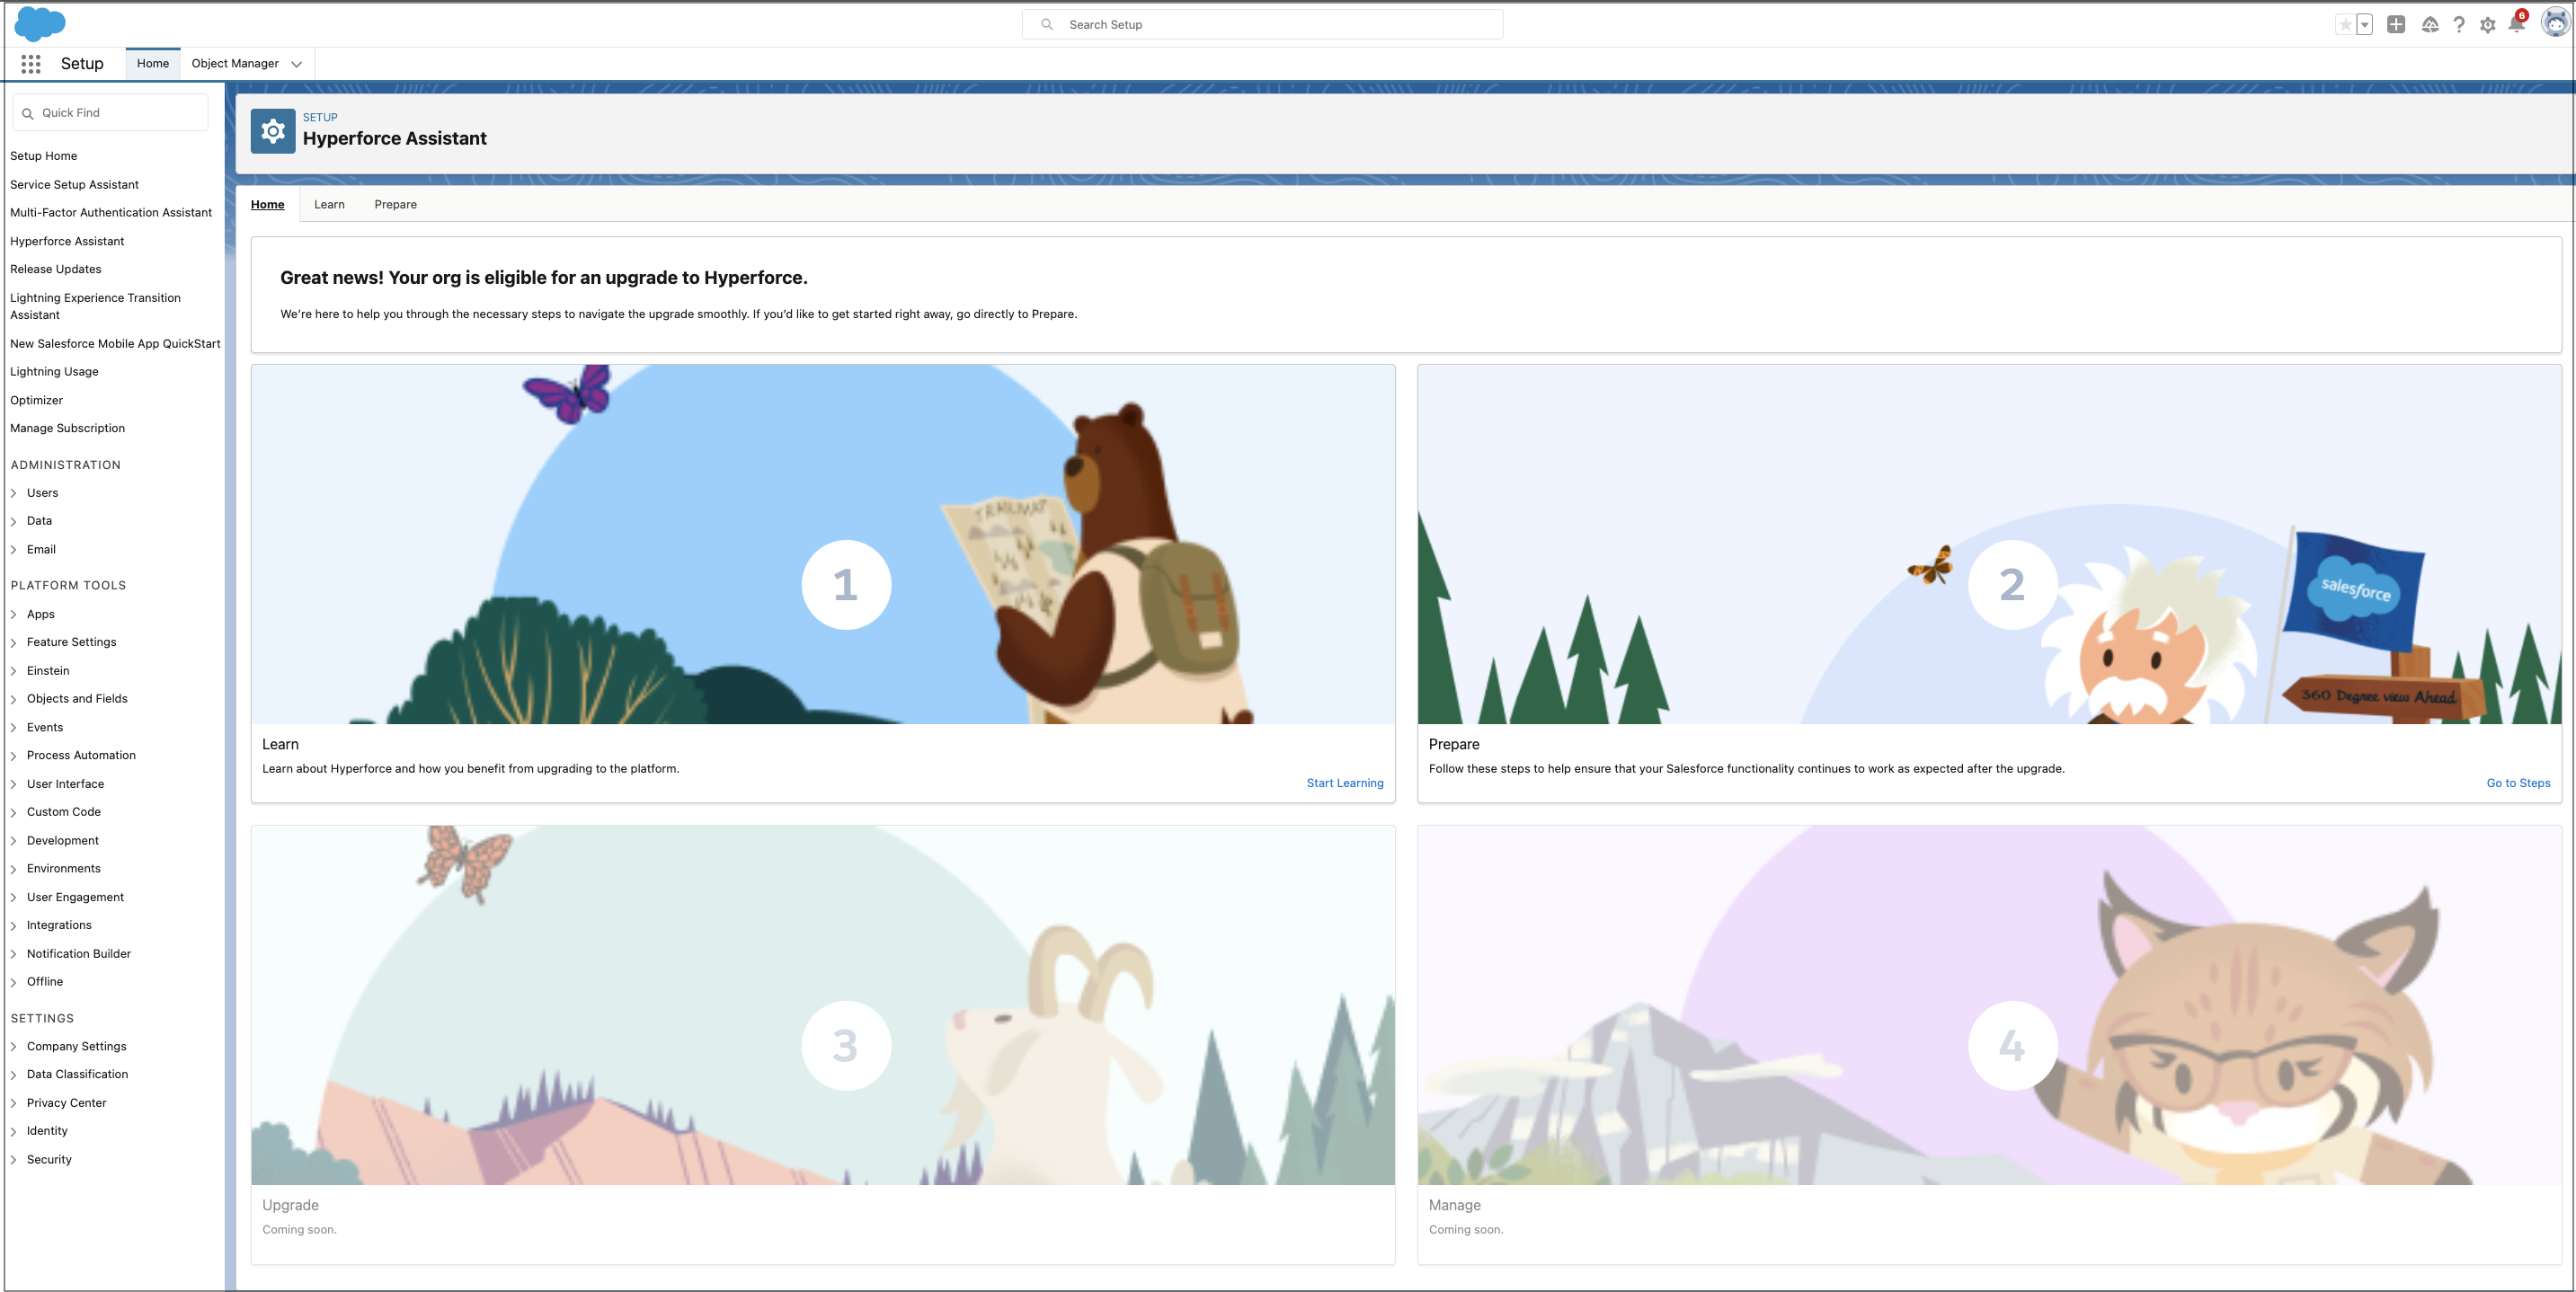Click the user profile avatar
The width and height of the screenshot is (2576, 1292).
(2555, 23)
